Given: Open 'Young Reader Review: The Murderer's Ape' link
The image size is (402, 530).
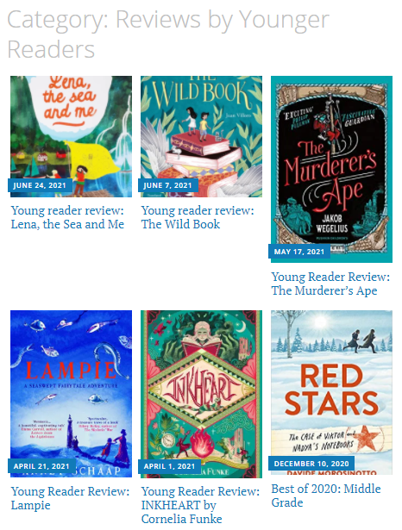Looking at the screenshot, I should coord(330,284).
